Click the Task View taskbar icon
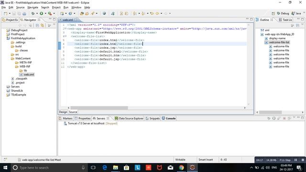The width and height of the screenshot is (306, 172). 93,168
